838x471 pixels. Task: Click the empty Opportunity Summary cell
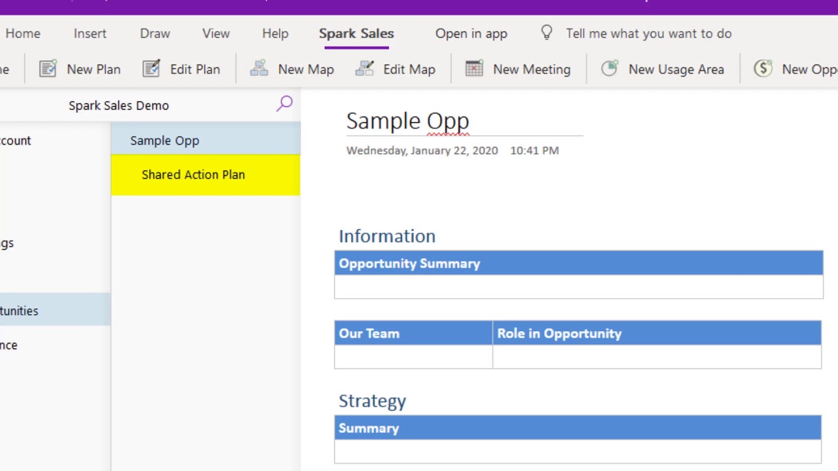click(579, 287)
